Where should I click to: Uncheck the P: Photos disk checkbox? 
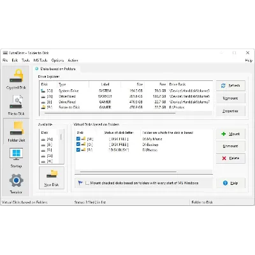tap(78, 150)
